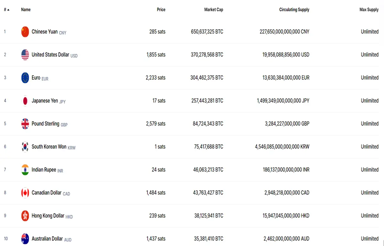Click the South Korean flag icon
The height and width of the screenshot is (246, 384).
click(x=25, y=147)
